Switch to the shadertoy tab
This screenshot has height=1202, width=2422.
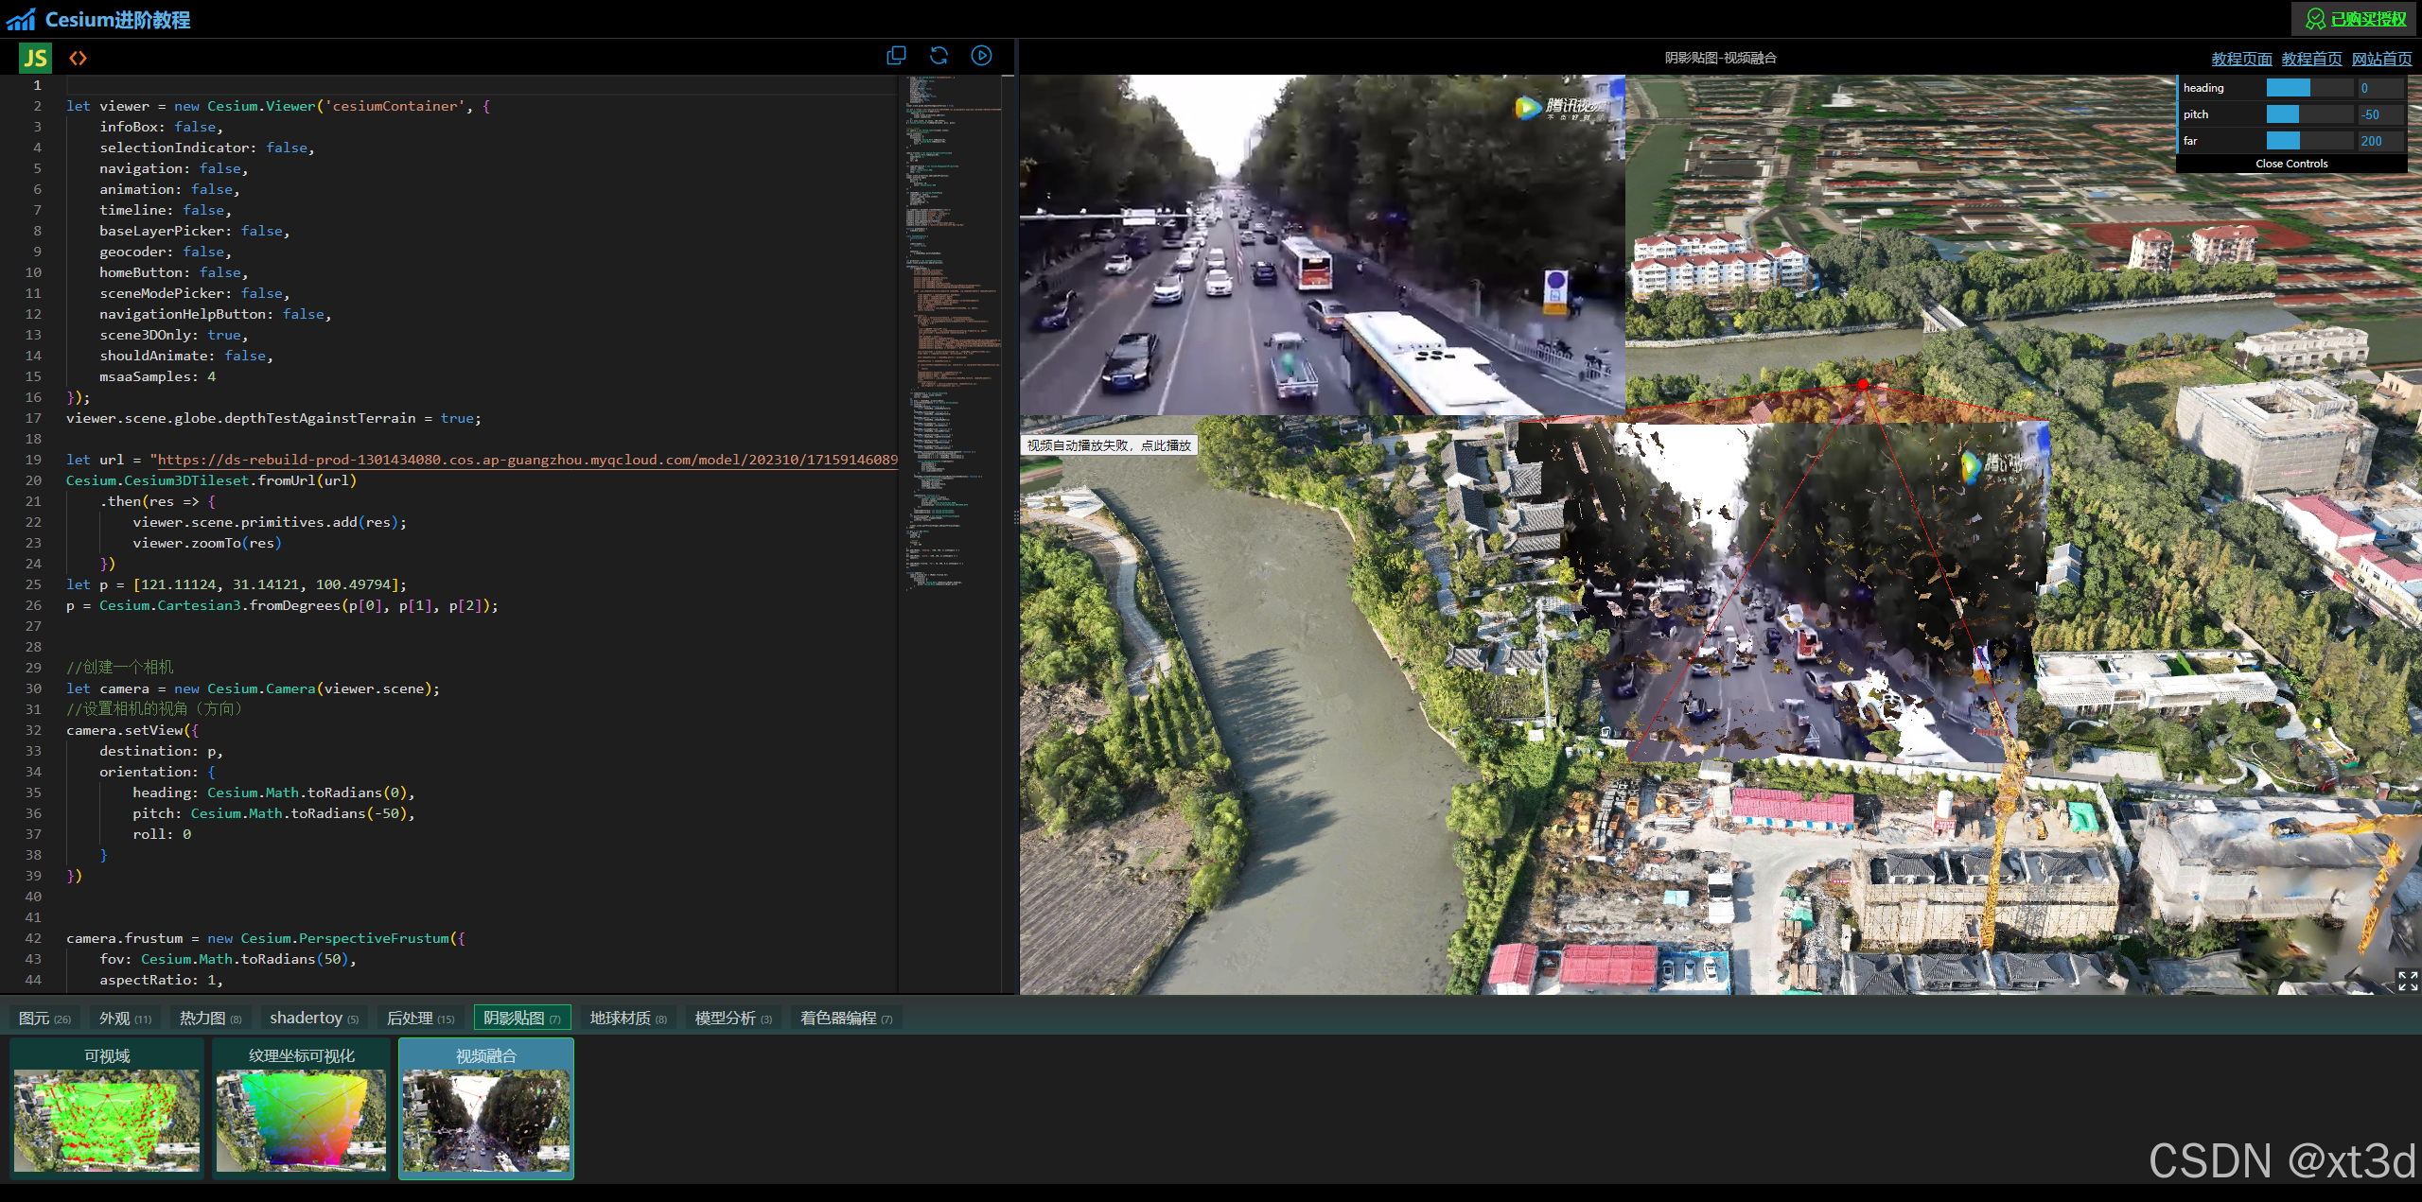(313, 1018)
